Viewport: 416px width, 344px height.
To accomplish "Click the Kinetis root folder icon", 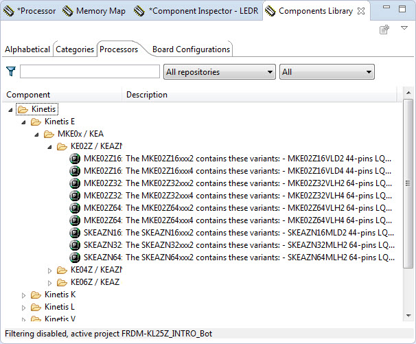I will point(23,109).
